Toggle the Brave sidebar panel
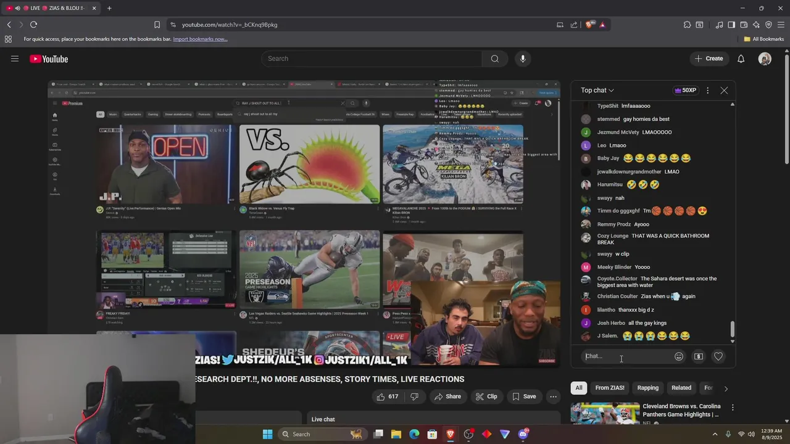 click(x=731, y=25)
